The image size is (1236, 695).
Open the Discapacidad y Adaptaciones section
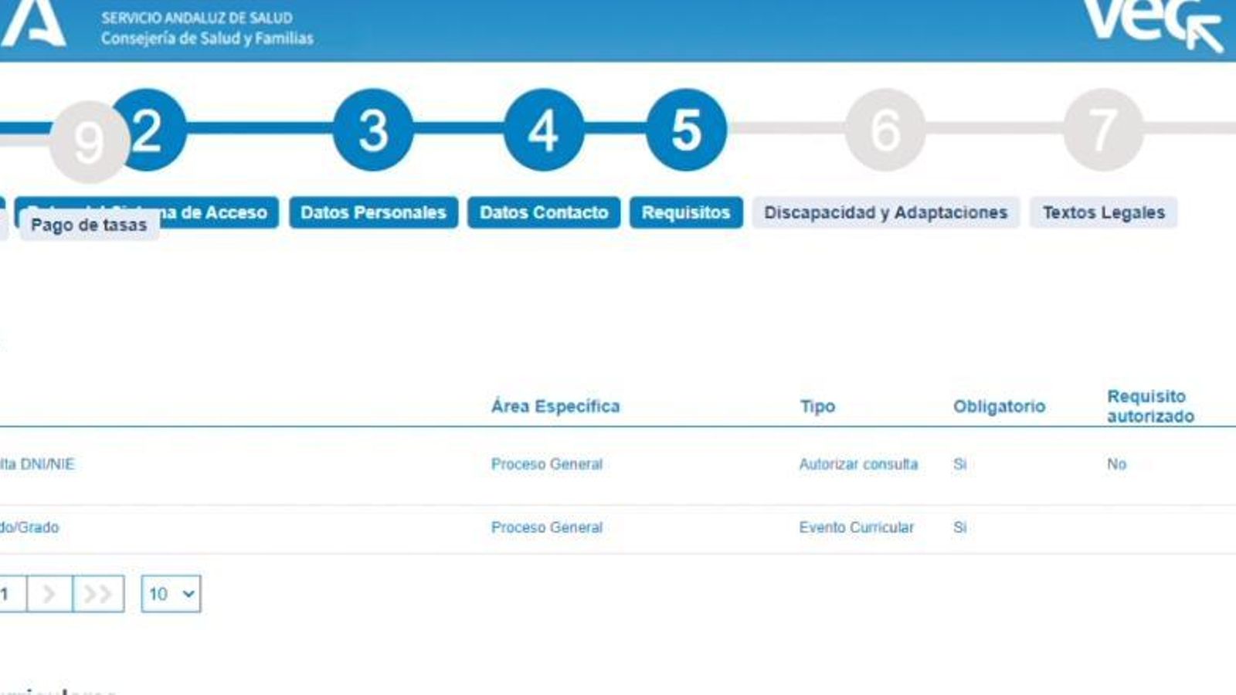885,212
